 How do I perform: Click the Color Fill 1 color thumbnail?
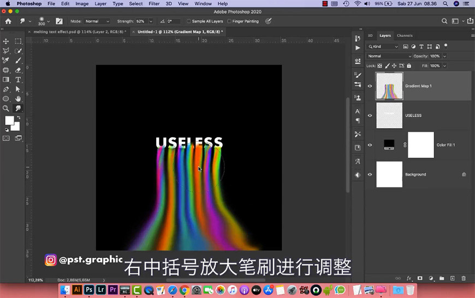(389, 144)
